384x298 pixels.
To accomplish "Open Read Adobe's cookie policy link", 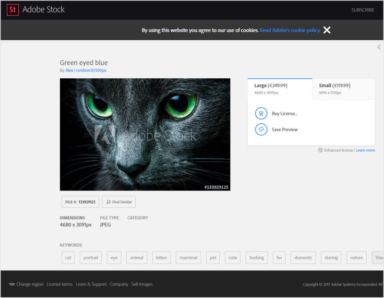I will pos(290,30).
